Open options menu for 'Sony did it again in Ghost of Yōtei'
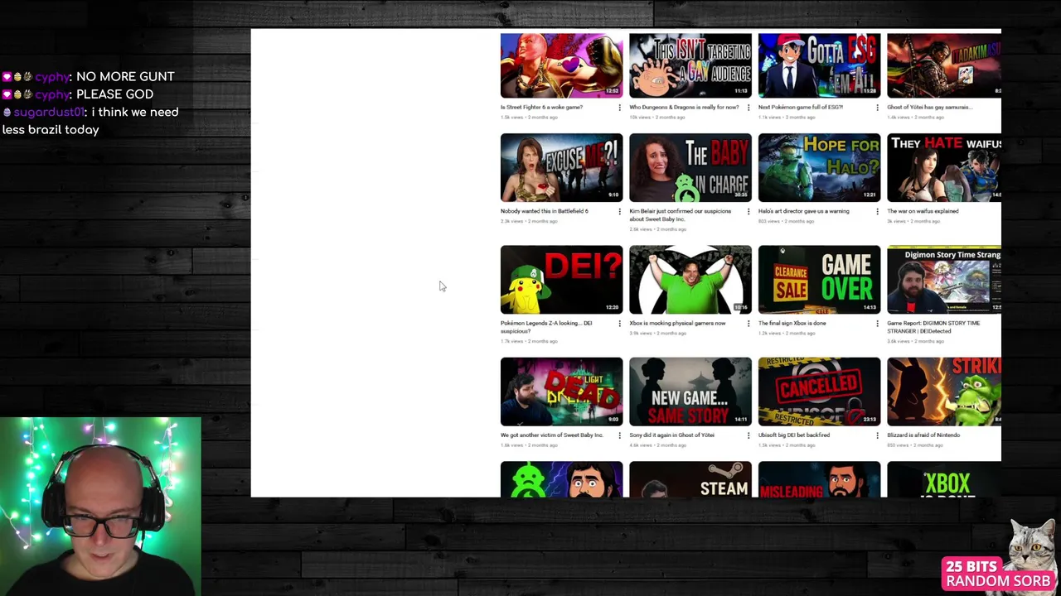The height and width of the screenshot is (596, 1061). (749, 435)
